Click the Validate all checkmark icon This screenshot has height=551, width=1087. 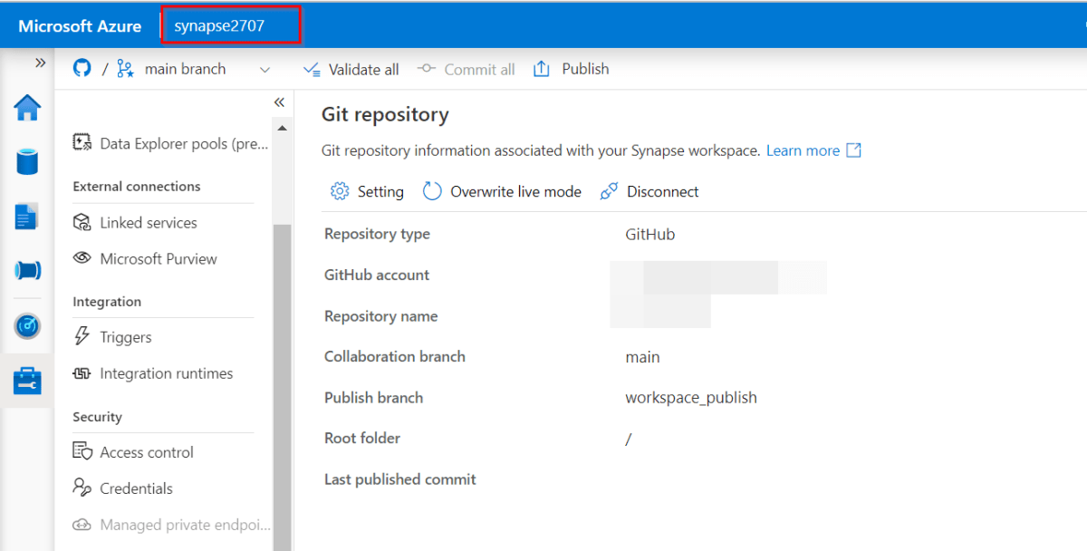pos(312,69)
